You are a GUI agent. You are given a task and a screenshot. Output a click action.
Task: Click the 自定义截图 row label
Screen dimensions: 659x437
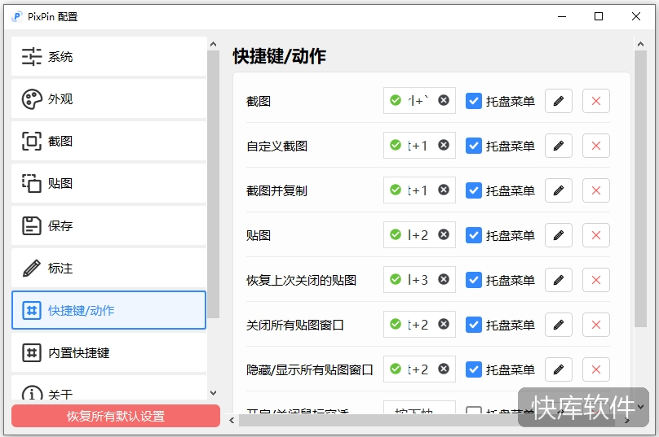(x=277, y=146)
